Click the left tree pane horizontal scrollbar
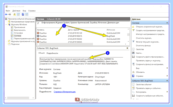 click(18, 98)
